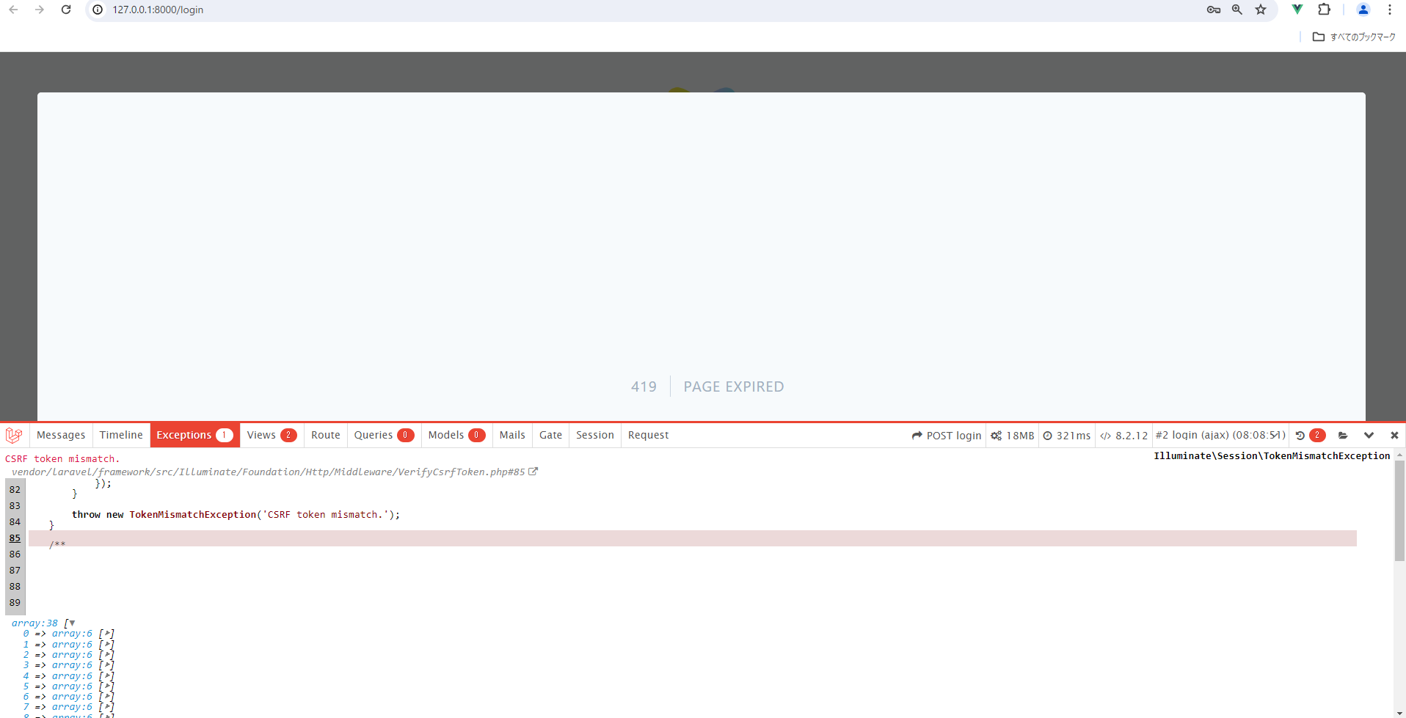
Task: Open the exception file via external link icon
Action: 533,472
